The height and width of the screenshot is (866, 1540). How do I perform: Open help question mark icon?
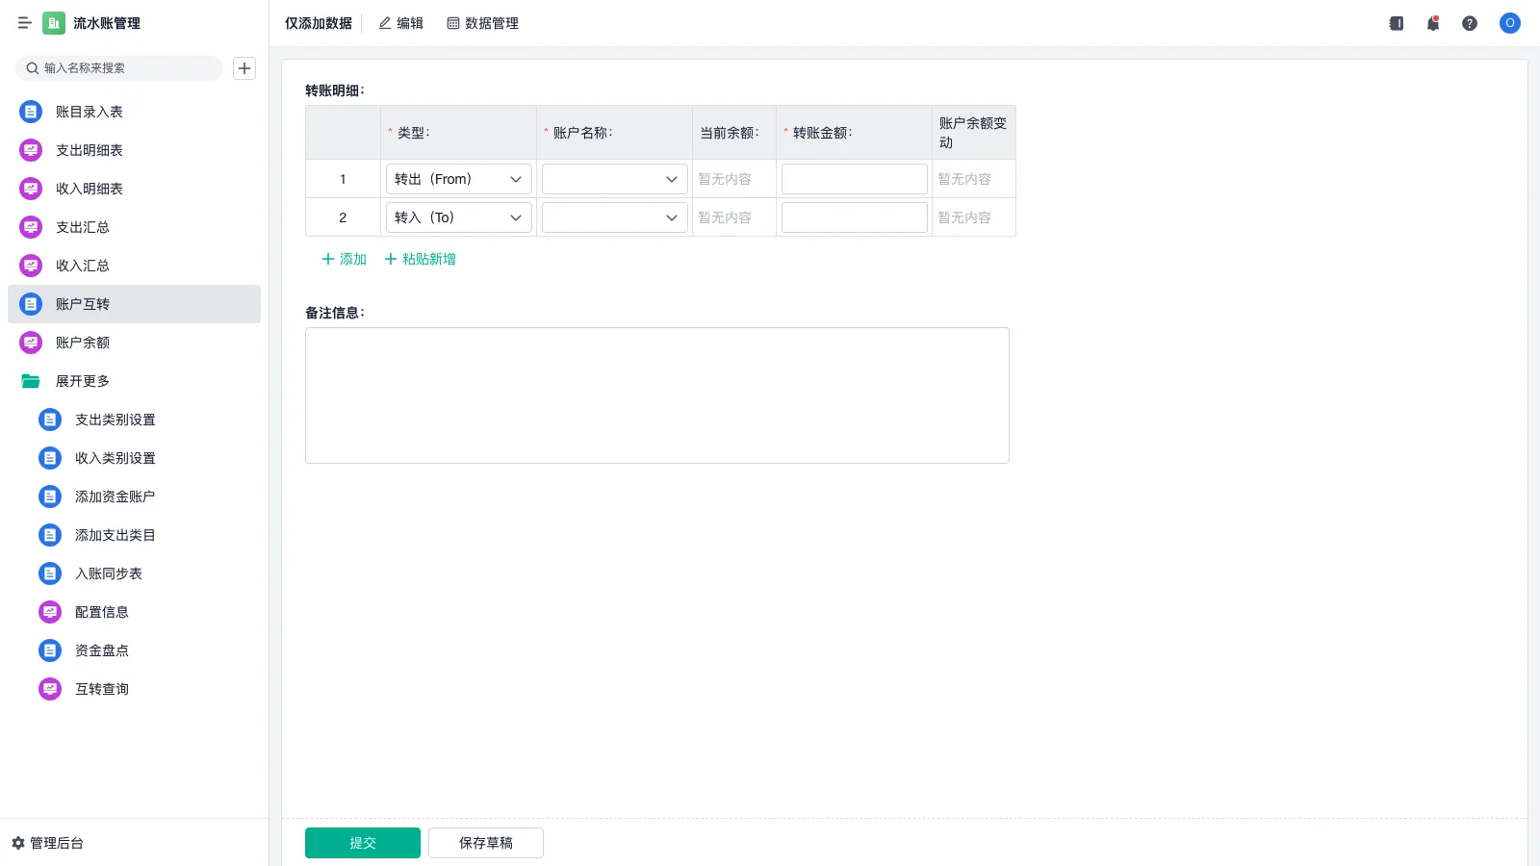click(1470, 23)
